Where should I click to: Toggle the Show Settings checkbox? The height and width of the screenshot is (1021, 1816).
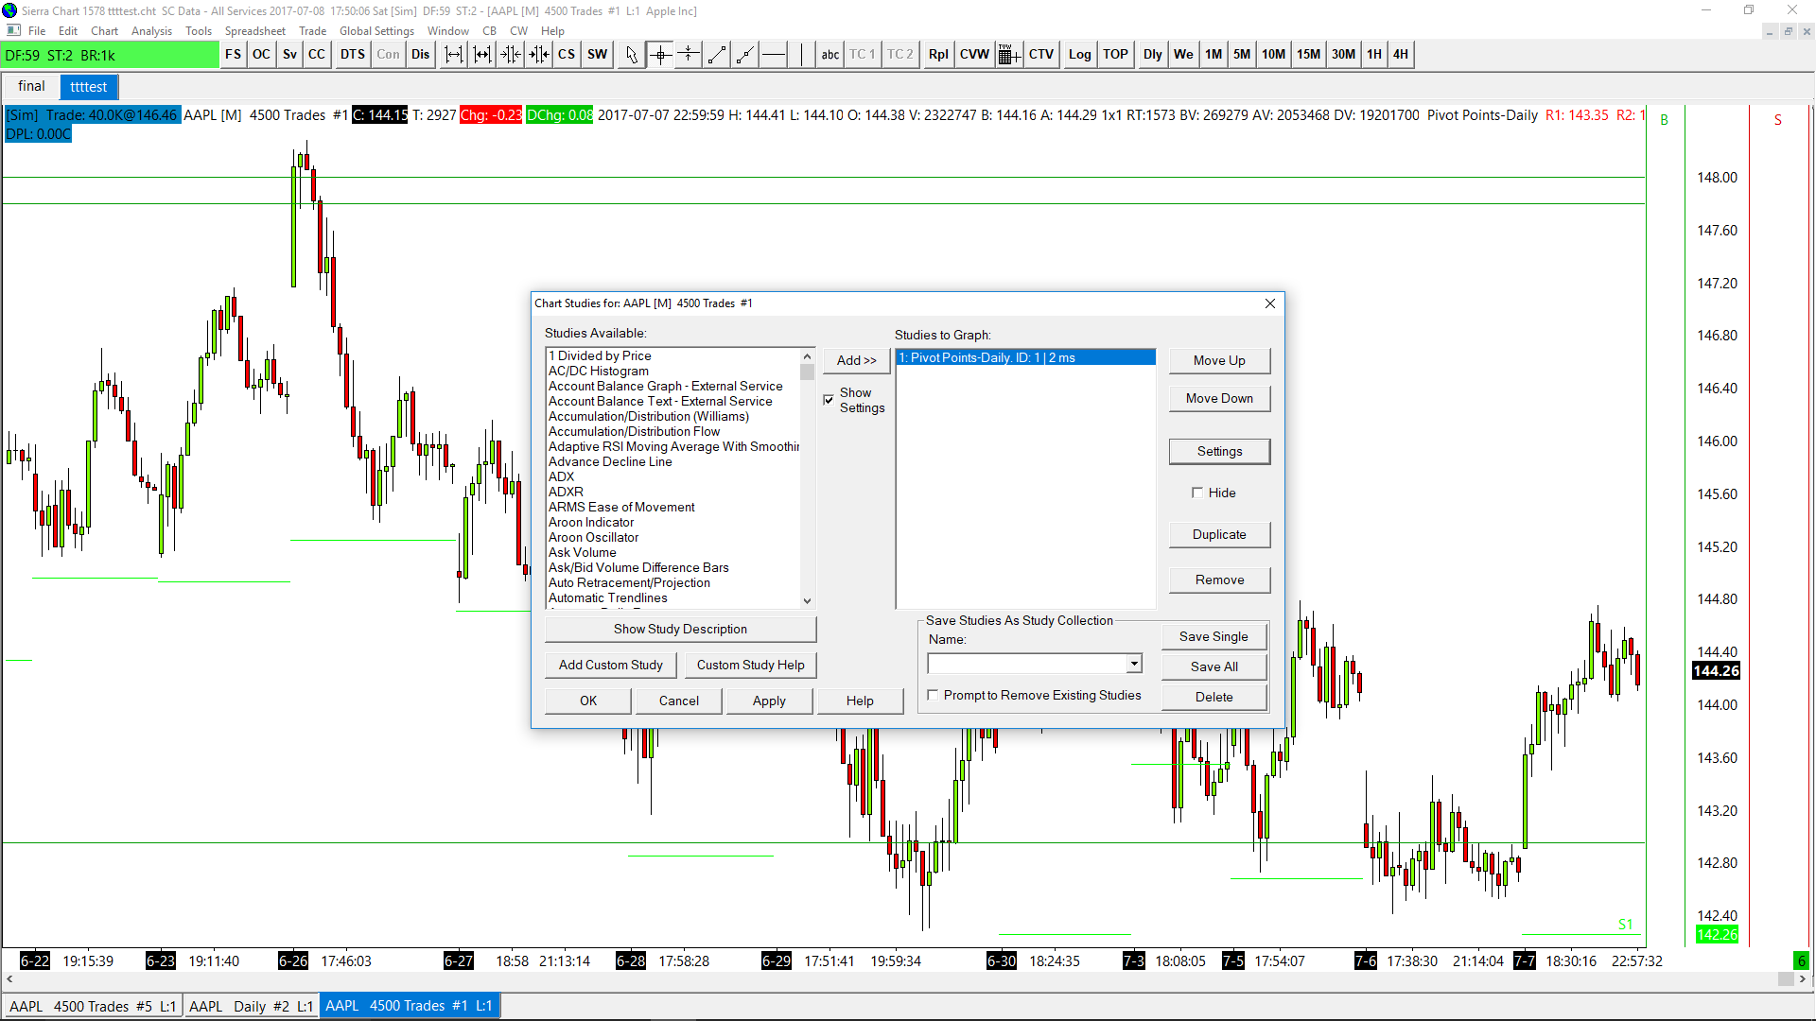[x=829, y=400]
